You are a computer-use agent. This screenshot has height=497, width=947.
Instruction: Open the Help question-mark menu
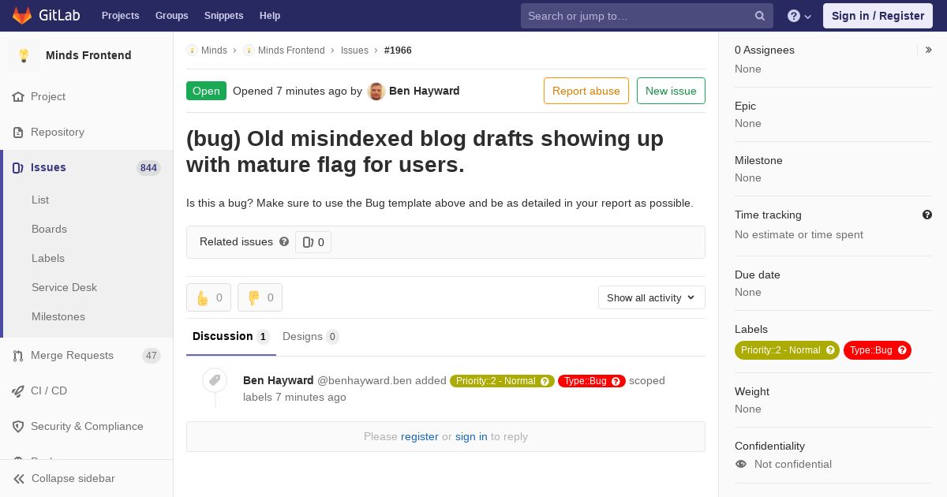tap(799, 16)
